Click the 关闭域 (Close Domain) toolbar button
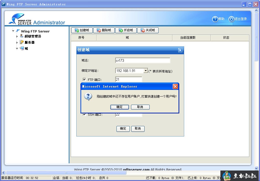 click(x=148, y=30)
